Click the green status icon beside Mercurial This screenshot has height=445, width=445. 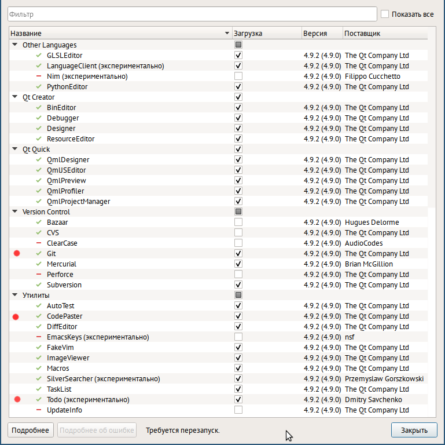tap(39, 264)
